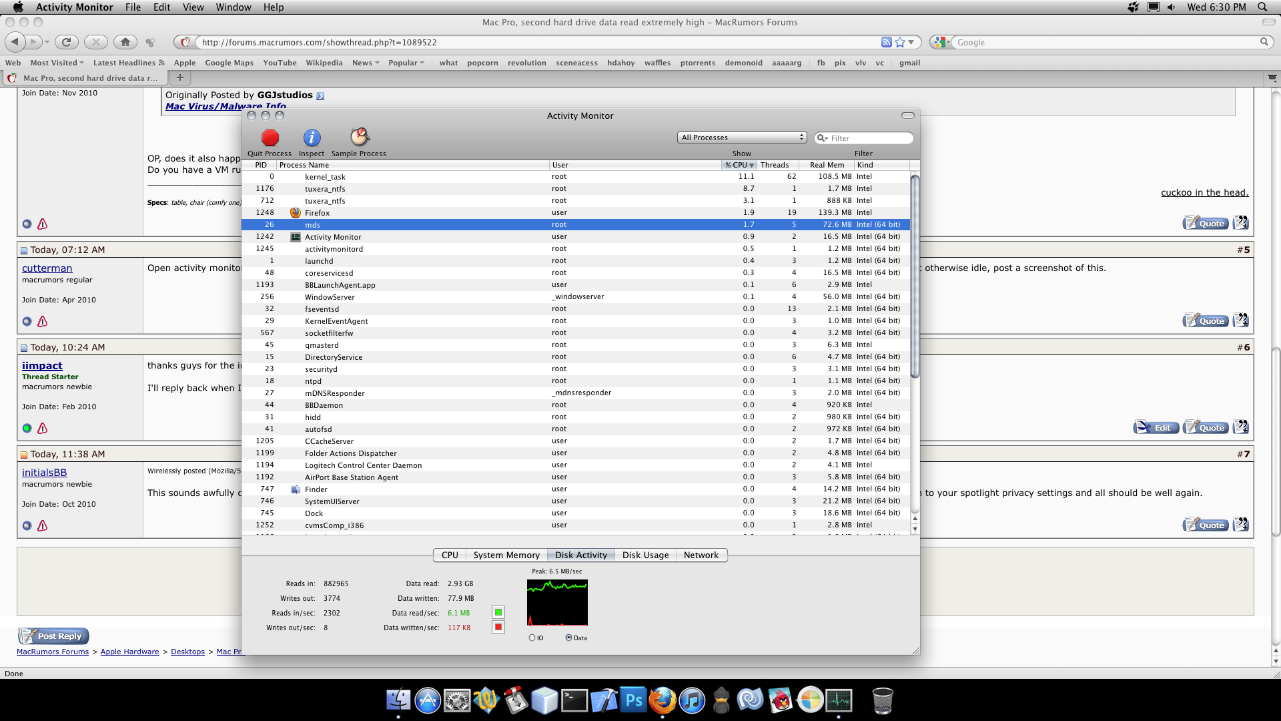
Task: Expand News bookmarks folder
Action: [x=366, y=63]
